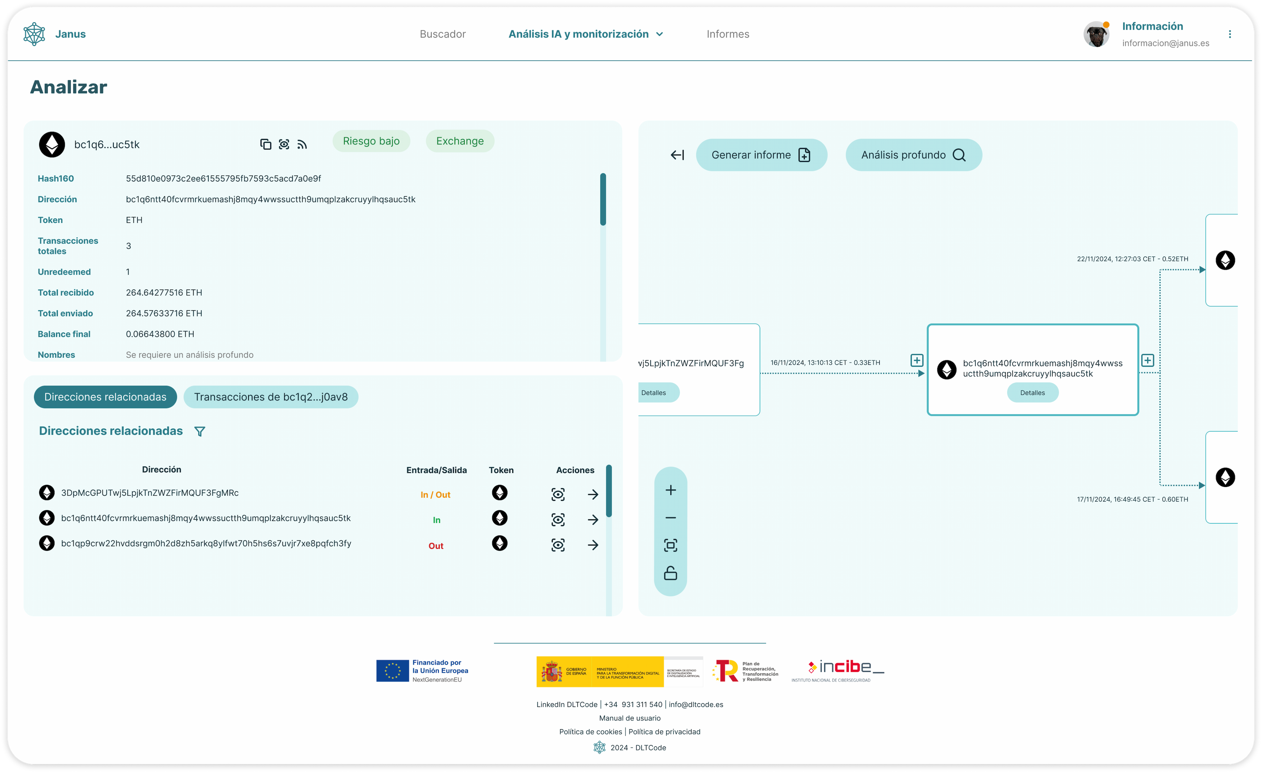
Task: Switch to Transacciones de bc1q2...j0av8 tab
Action: (x=270, y=397)
